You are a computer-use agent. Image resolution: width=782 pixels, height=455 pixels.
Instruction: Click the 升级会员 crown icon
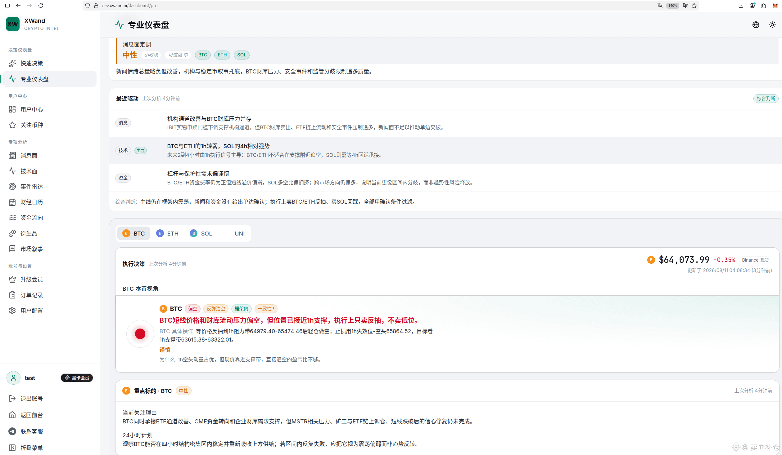[12, 279]
